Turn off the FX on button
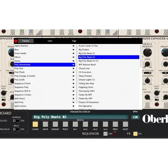Screen dimensions: 168x168 135,134
